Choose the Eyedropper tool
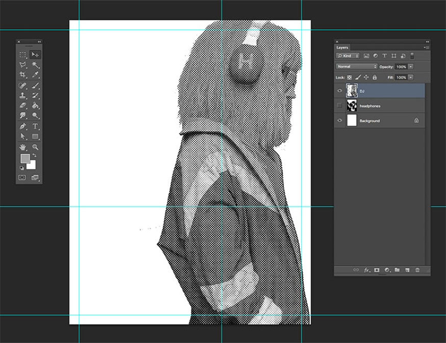Viewport: 446px width, 343px height. tap(35, 75)
